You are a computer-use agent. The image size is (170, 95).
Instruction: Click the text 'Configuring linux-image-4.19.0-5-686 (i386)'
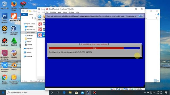click(70, 52)
